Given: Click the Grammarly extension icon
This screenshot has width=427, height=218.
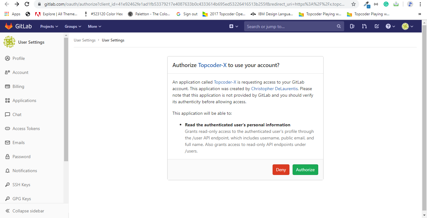Looking at the screenshot, I should pyautogui.click(x=386, y=4).
